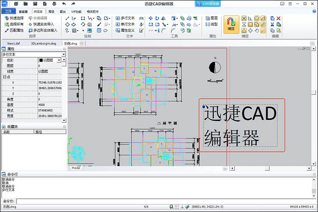This screenshot has height=212, width=318.
Task: Open the 图层 layers button
Action: click(x=212, y=18)
